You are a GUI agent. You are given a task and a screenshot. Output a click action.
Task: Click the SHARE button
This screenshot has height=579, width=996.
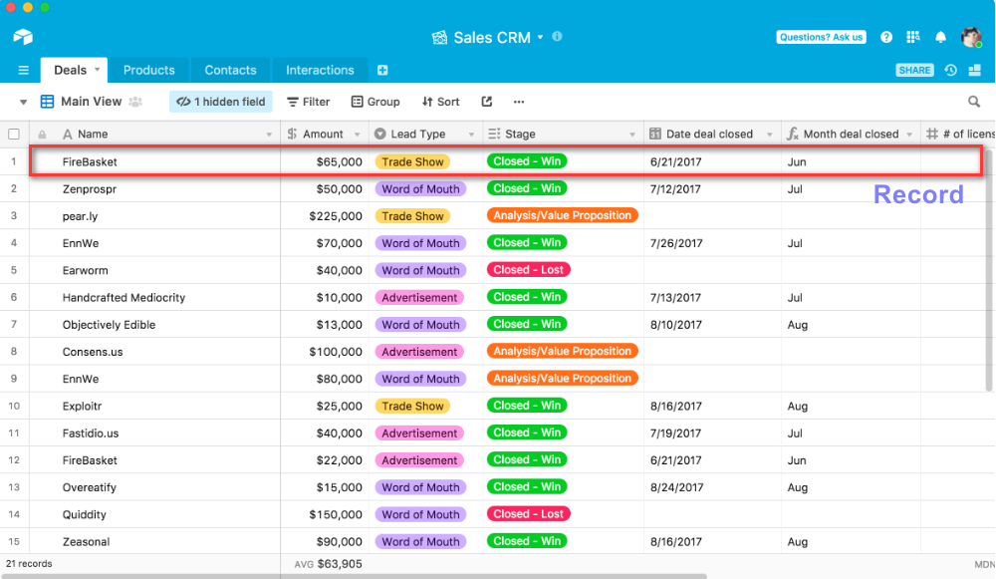click(914, 70)
